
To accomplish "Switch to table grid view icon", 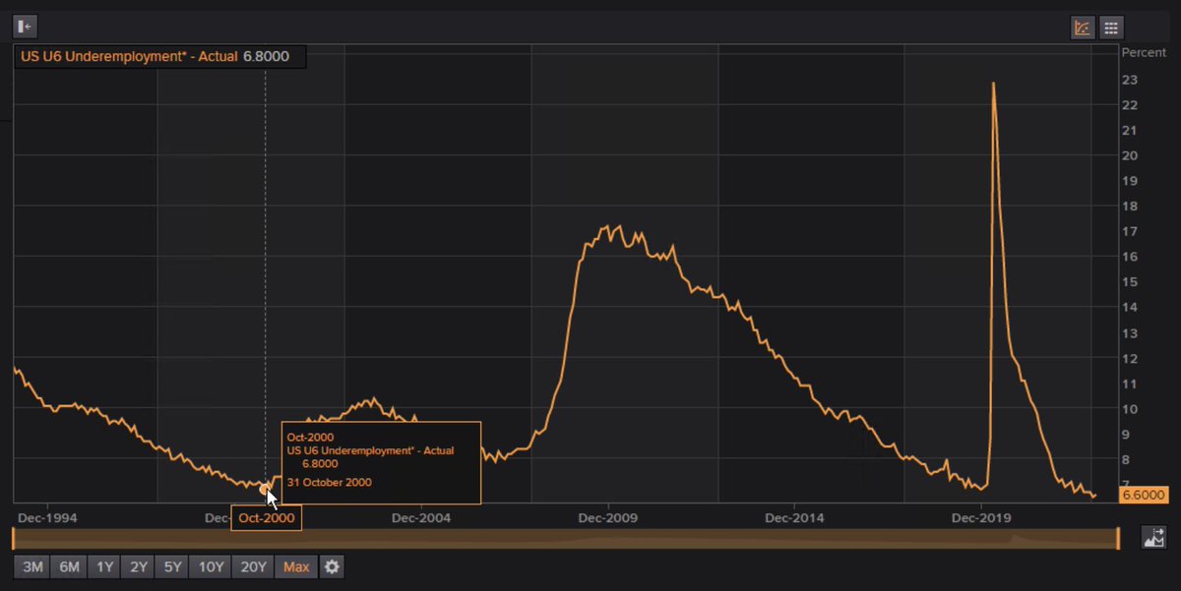I will coord(1111,28).
